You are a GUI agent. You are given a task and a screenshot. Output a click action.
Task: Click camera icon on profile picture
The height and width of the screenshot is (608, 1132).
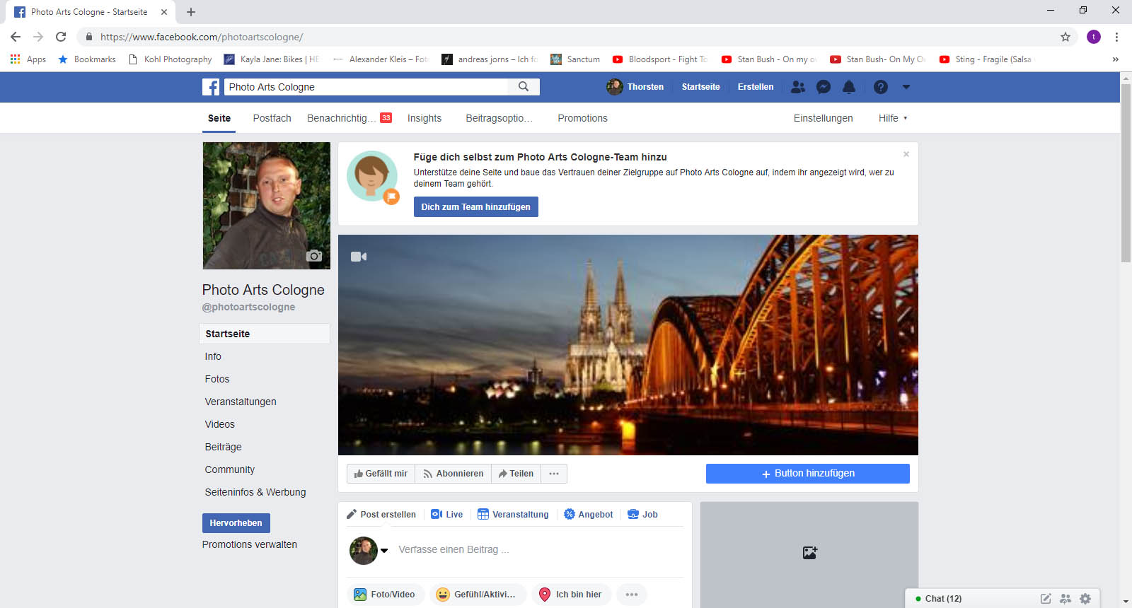point(314,256)
